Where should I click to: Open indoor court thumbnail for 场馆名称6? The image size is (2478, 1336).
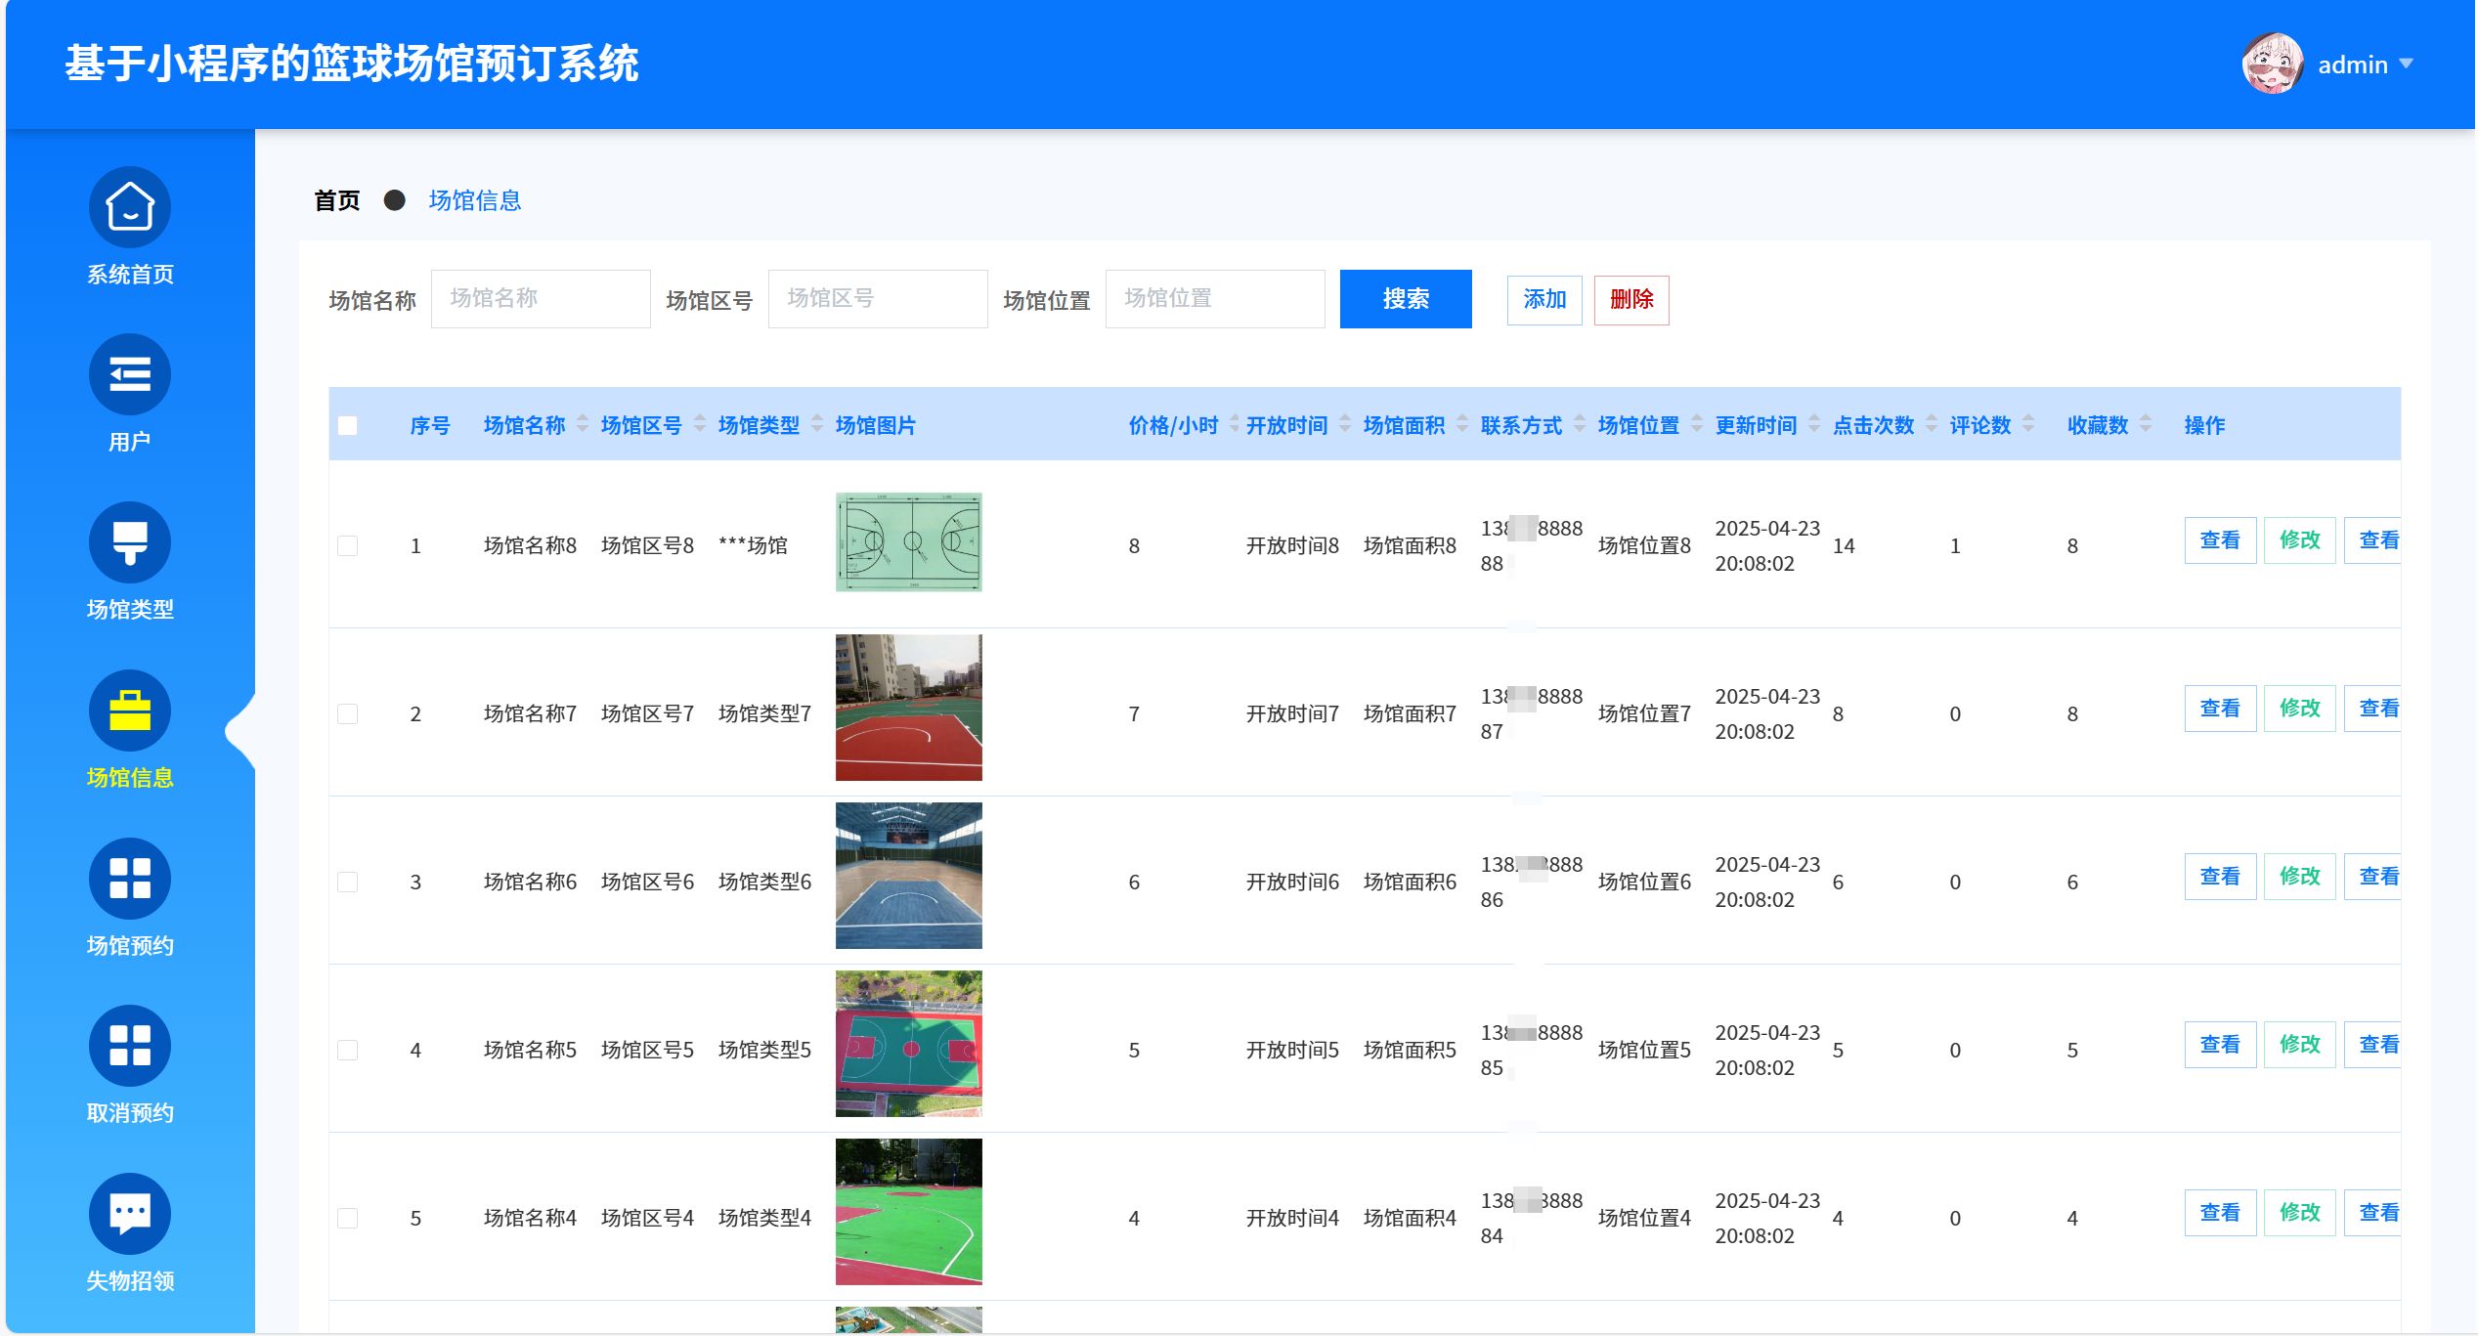point(909,876)
